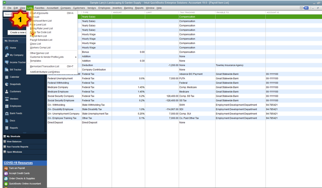Click the Open Windows panel icon
322x188 pixels.
tap(5, 152)
